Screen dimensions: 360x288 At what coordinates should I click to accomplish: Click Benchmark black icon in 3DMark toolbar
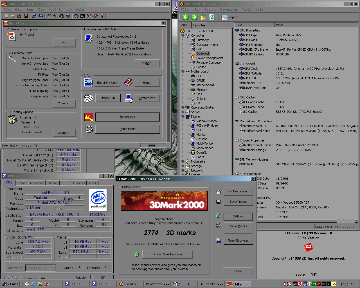(82, 16)
